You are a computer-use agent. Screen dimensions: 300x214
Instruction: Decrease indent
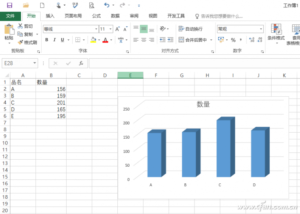click(x=162, y=40)
